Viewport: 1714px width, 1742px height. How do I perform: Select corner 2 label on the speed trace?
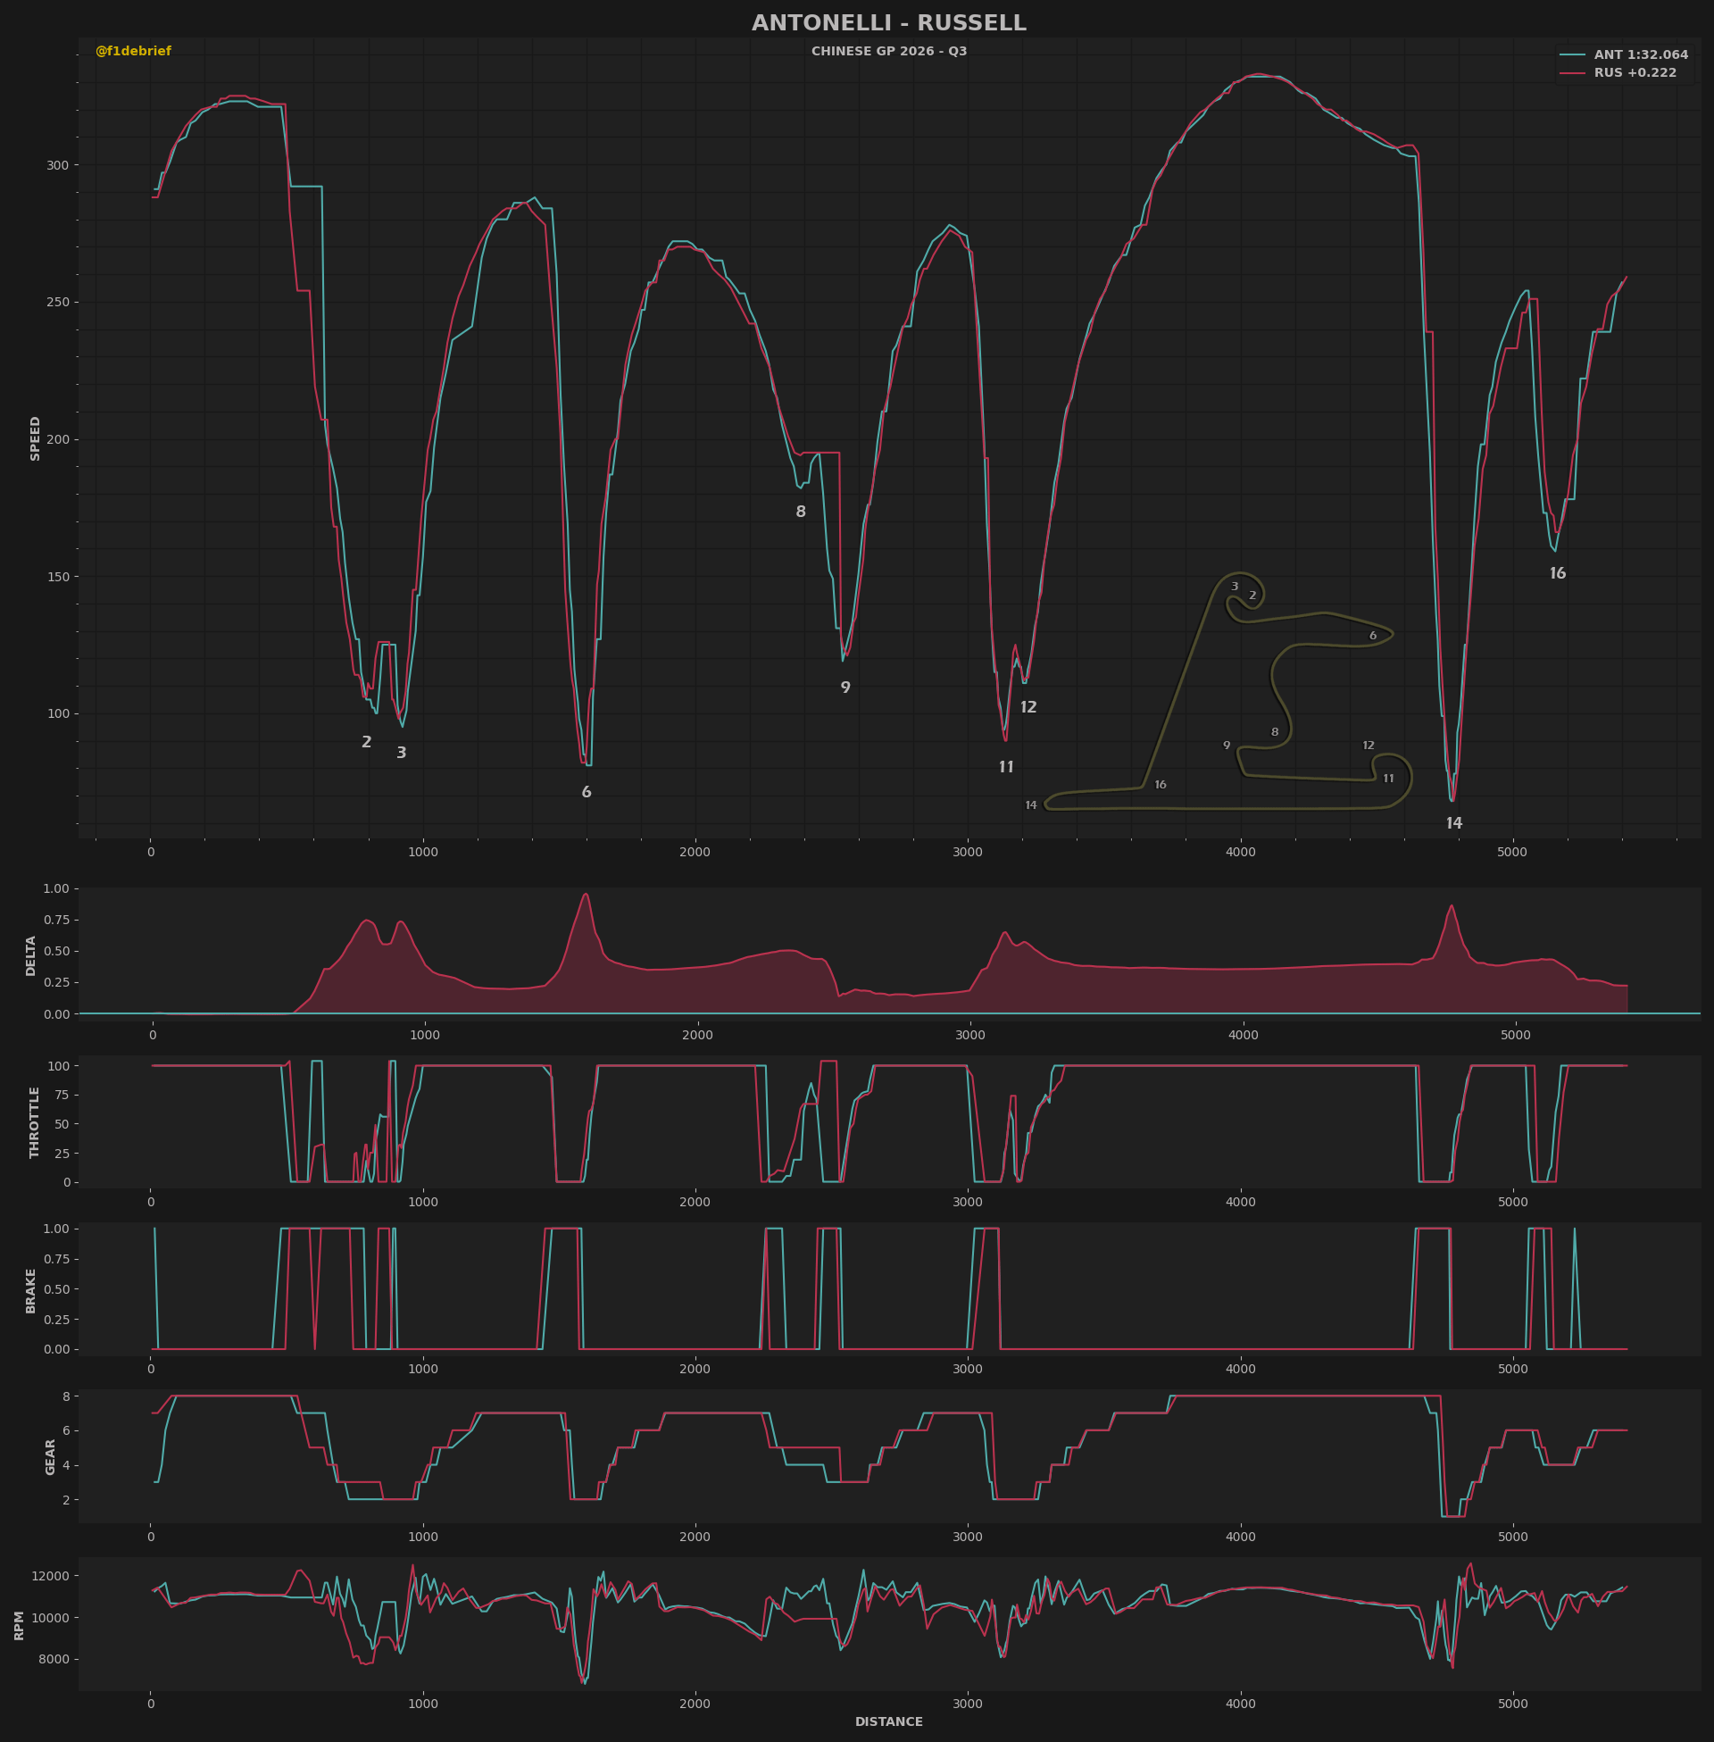366,742
